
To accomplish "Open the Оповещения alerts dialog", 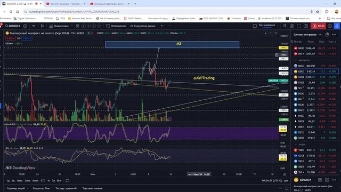I will pos(116,26).
